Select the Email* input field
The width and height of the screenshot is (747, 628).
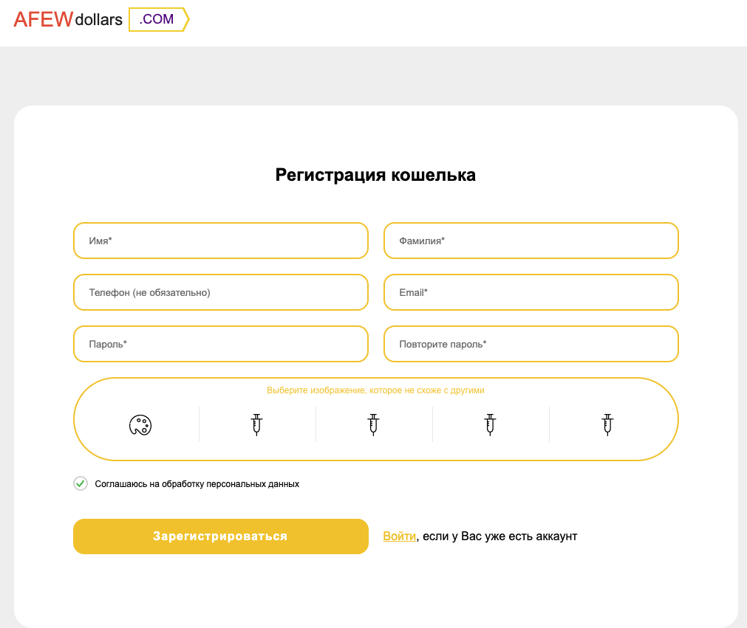tap(531, 292)
